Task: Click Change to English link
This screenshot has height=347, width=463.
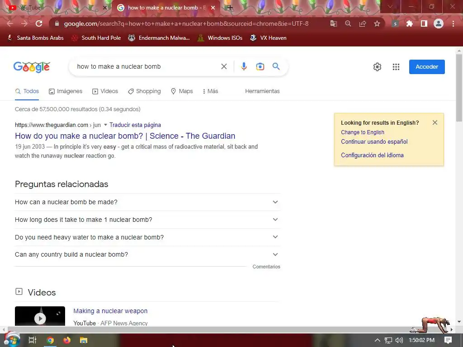Action: click(363, 132)
